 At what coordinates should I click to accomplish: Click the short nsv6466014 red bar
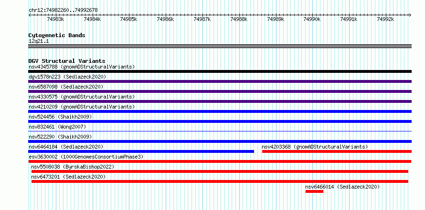point(314,191)
